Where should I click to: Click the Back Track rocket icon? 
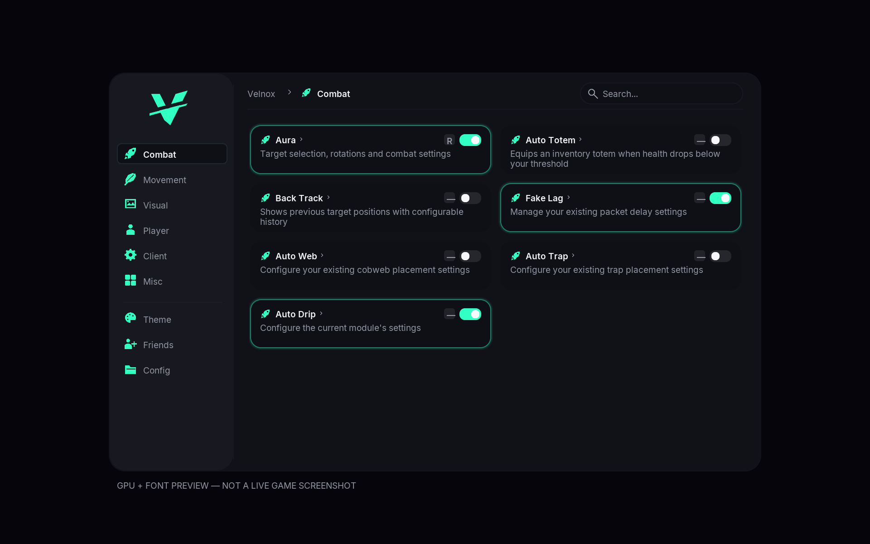coord(266,198)
